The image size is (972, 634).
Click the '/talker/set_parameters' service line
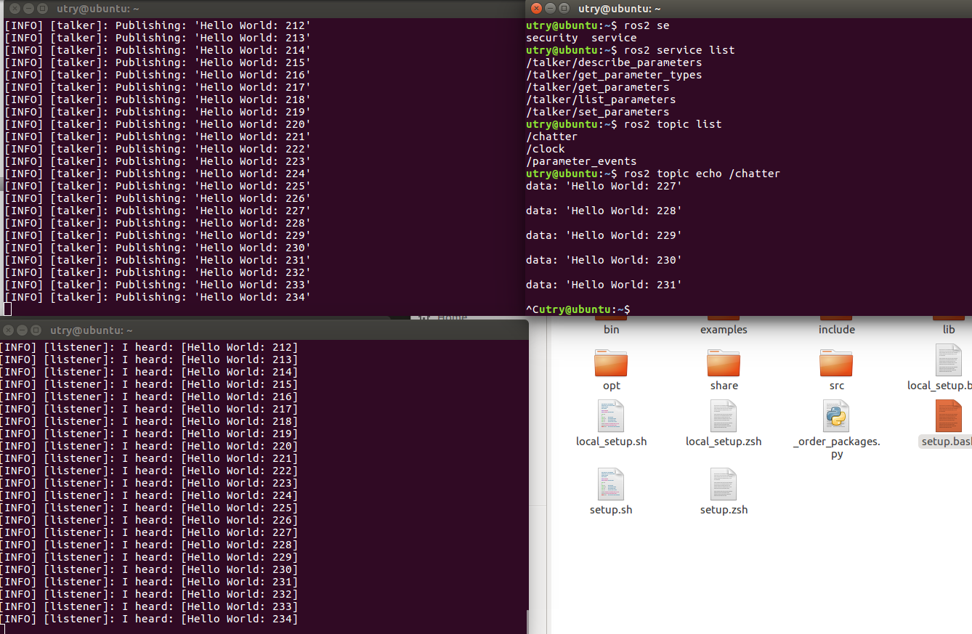[597, 112]
